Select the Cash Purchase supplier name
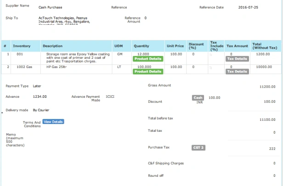Image resolution: width=283 pixels, height=186 pixels. coord(51,7)
